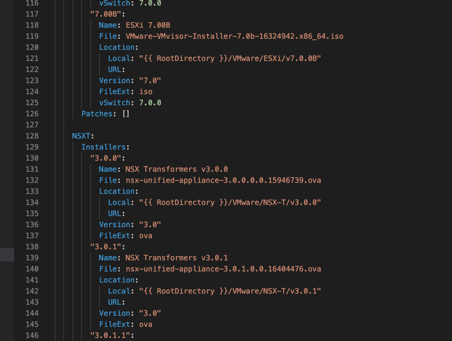
Task: Click the 16404476 ova filename
Action: pyautogui.click(x=223, y=268)
